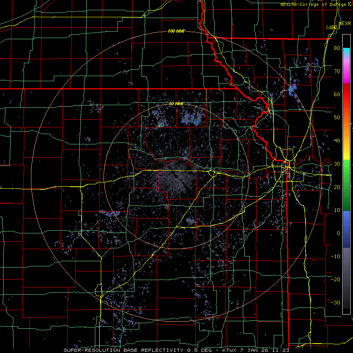Click the blue echo patch near northeast range ring
Screen dimensions: 353x353
coord(293,89)
